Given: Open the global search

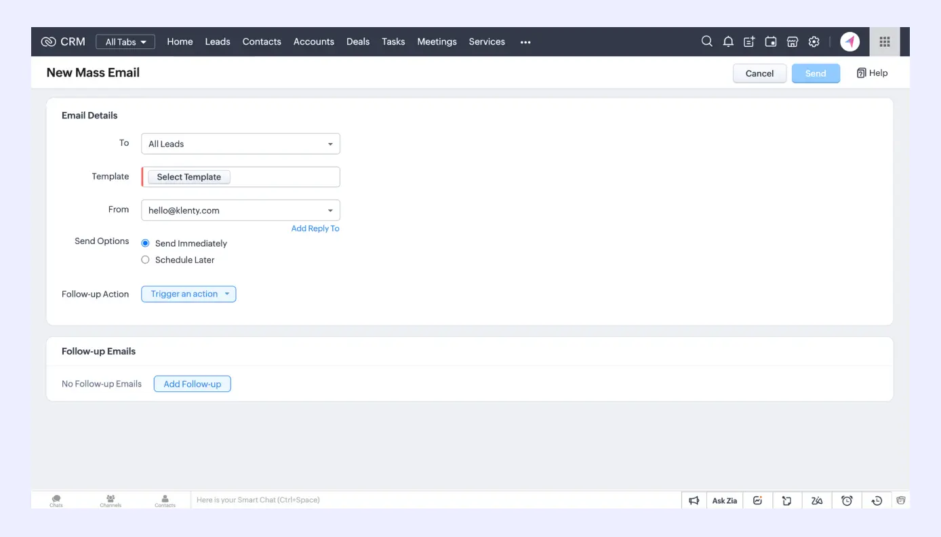Looking at the screenshot, I should [707, 41].
